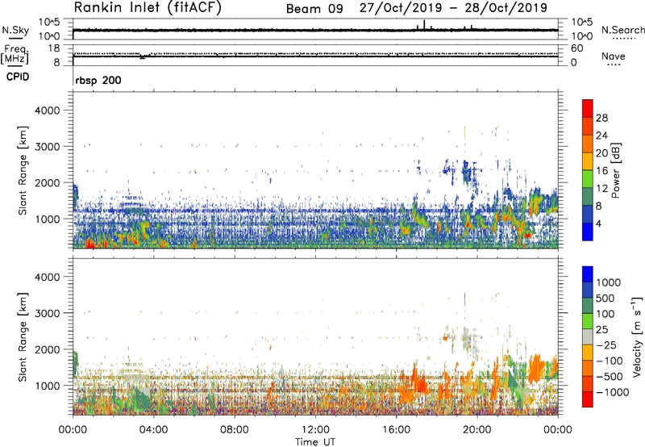Click the 'rbsp 200' CPID value
The height and width of the screenshot is (447, 645).
(x=98, y=80)
